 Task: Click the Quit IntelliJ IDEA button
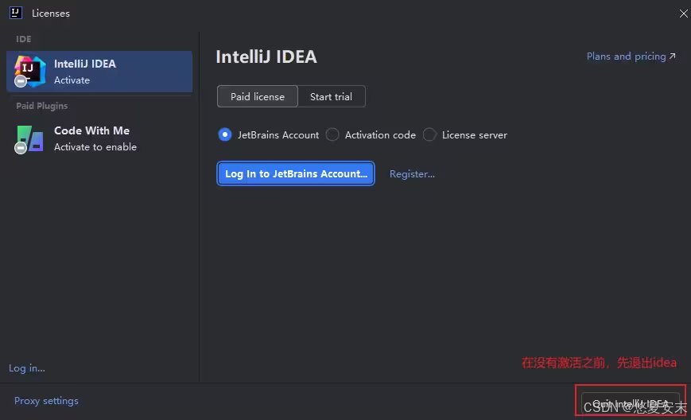click(631, 403)
